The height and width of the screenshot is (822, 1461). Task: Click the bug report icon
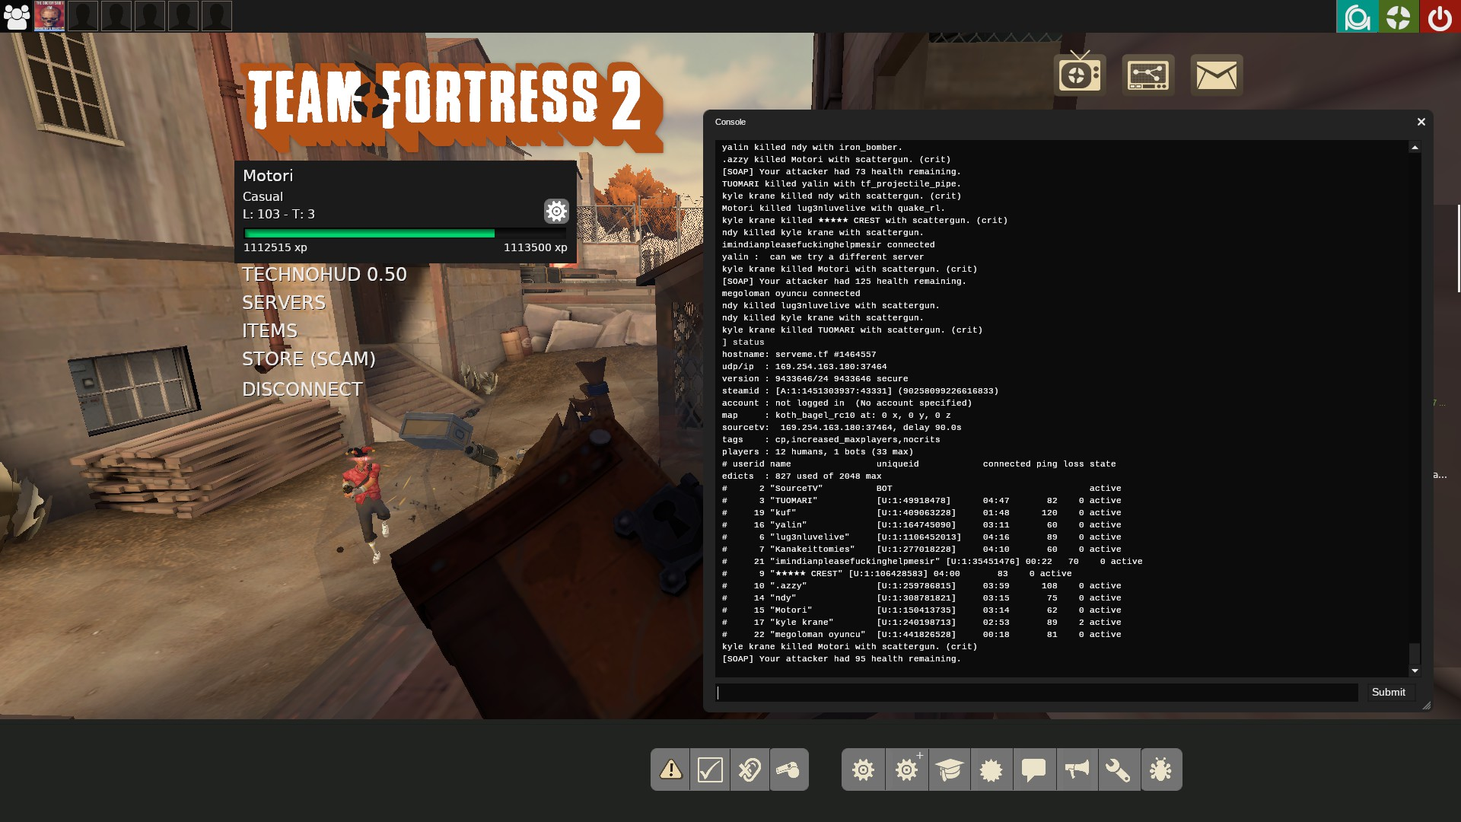pos(1161,769)
